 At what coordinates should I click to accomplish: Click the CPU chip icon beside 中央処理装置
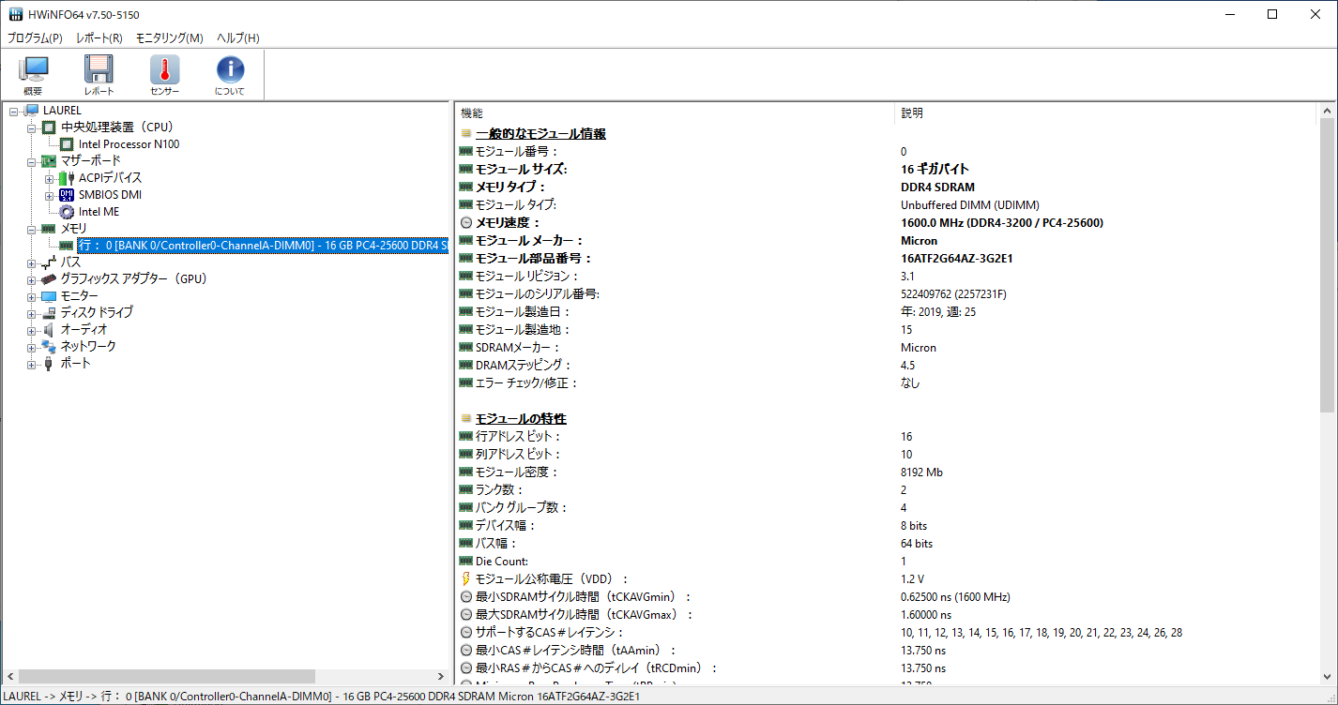click(49, 127)
